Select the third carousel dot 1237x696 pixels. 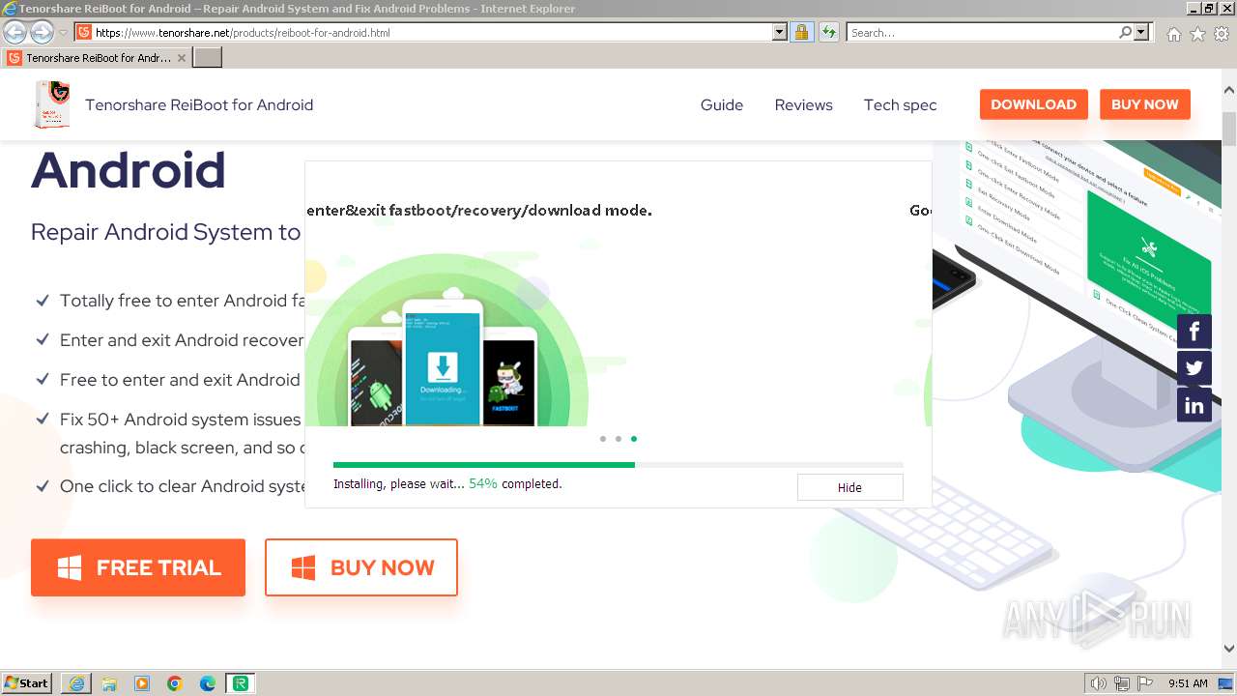click(x=634, y=439)
